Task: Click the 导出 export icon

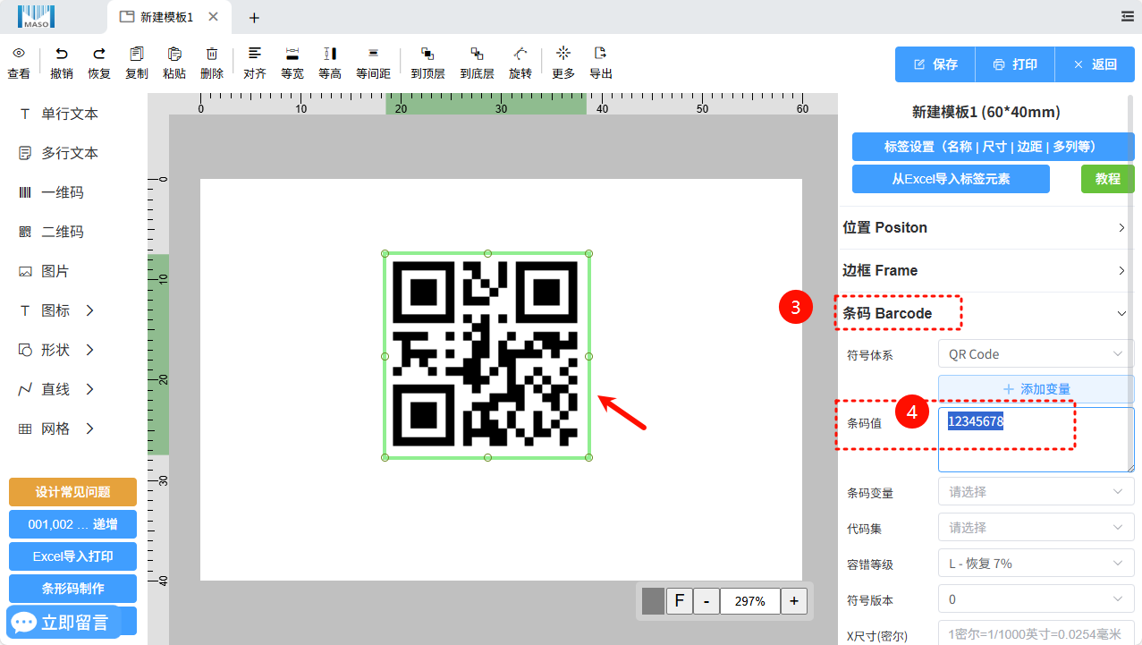Action: 601,53
